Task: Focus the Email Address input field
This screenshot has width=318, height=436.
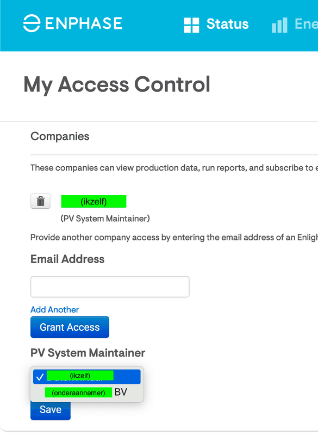Action: pyautogui.click(x=110, y=287)
